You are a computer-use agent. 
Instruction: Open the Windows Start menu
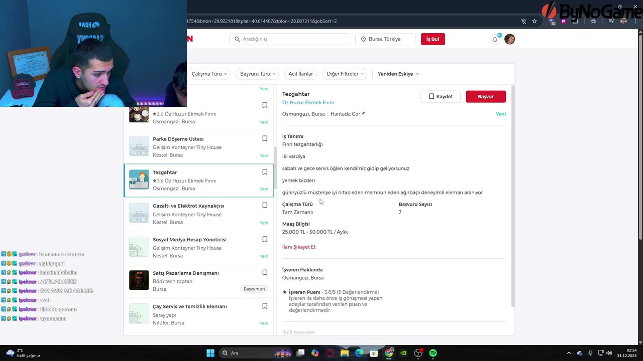(210, 353)
